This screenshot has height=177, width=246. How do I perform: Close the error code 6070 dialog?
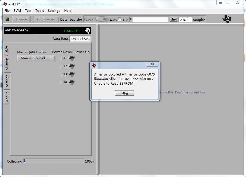coord(152,64)
